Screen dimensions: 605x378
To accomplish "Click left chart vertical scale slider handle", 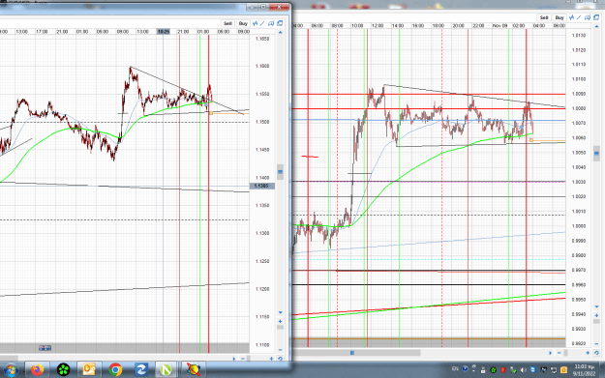I will pyautogui.click(x=280, y=172).
